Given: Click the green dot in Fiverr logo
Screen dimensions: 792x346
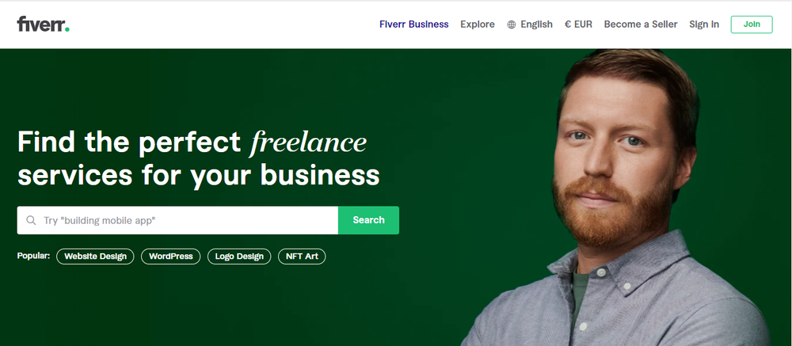Looking at the screenshot, I should [x=67, y=29].
